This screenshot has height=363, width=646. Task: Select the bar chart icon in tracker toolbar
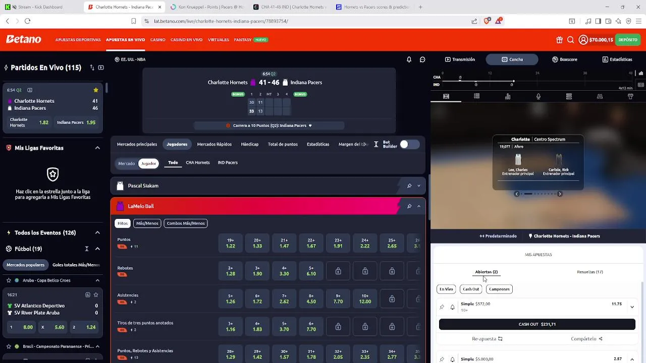[x=508, y=96]
